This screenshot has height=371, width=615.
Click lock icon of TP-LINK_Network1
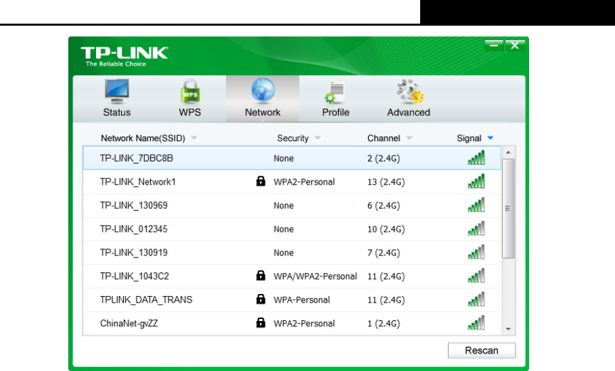pyautogui.click(x=261, y=181)
